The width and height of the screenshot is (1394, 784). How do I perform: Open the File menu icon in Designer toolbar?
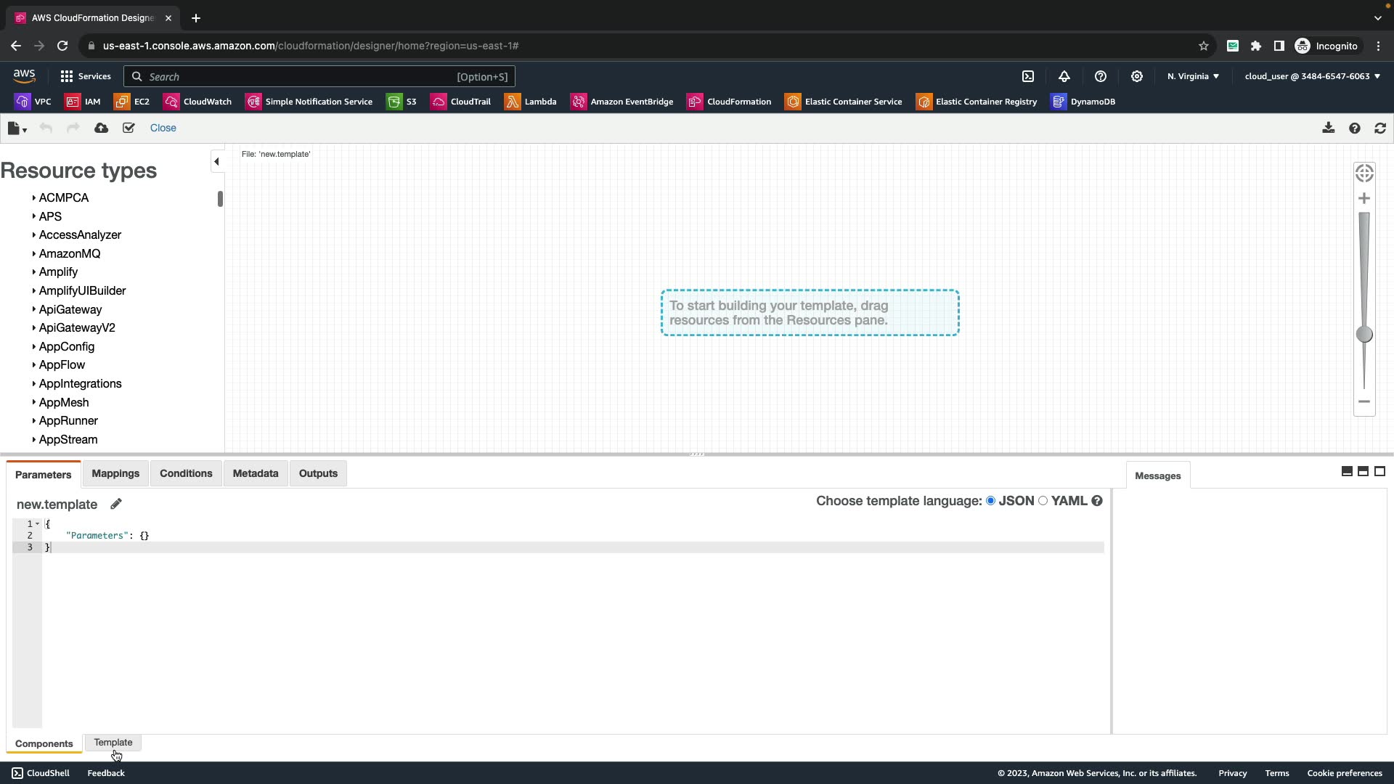[x=17, y=128]
